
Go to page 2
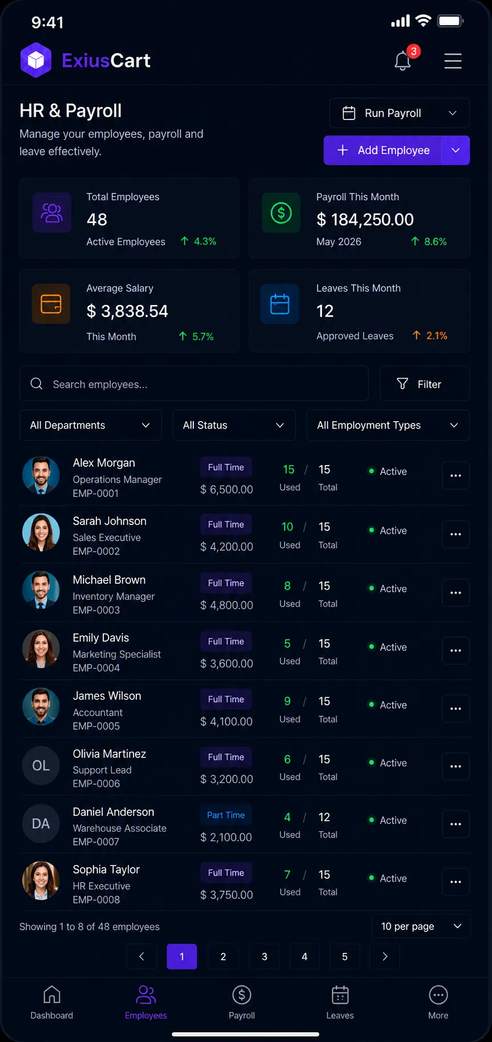tap(223, 956)
